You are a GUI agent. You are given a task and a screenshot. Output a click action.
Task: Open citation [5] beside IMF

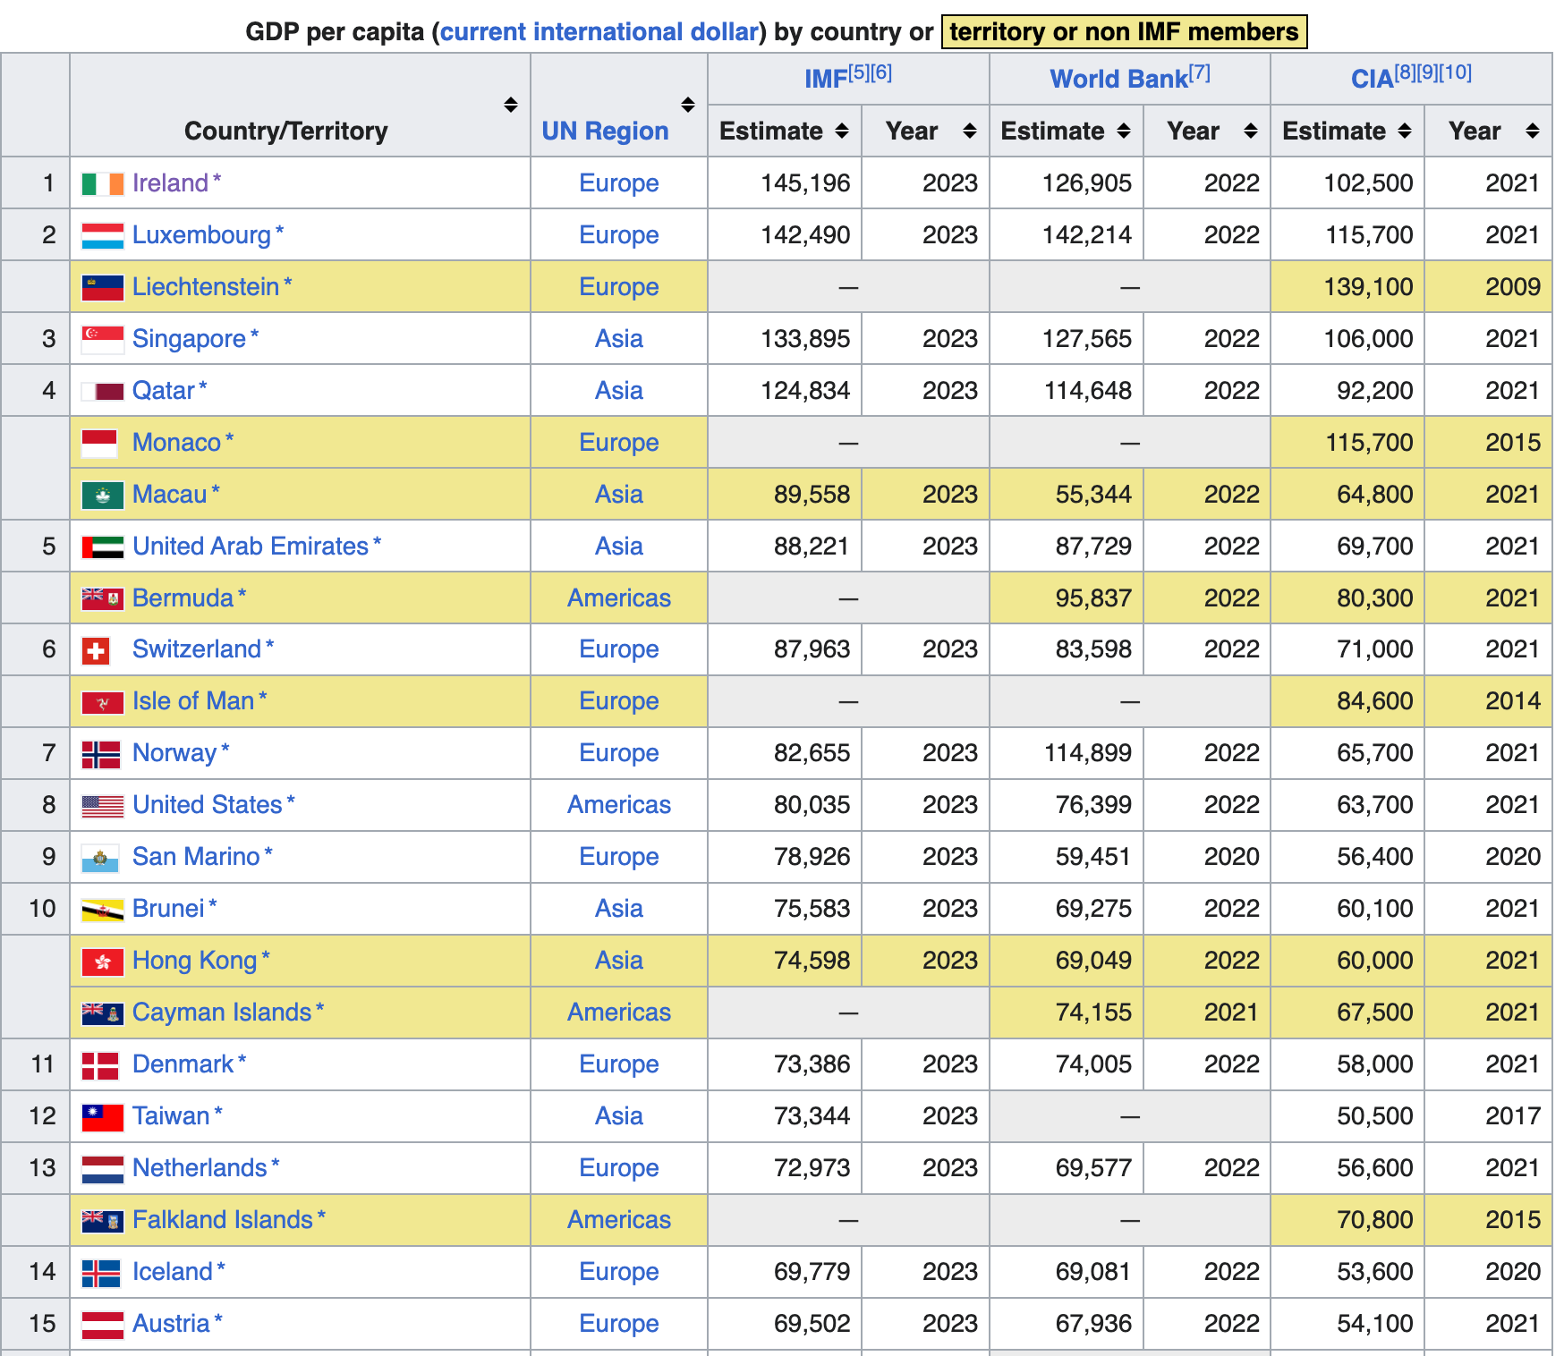point(858,72)
